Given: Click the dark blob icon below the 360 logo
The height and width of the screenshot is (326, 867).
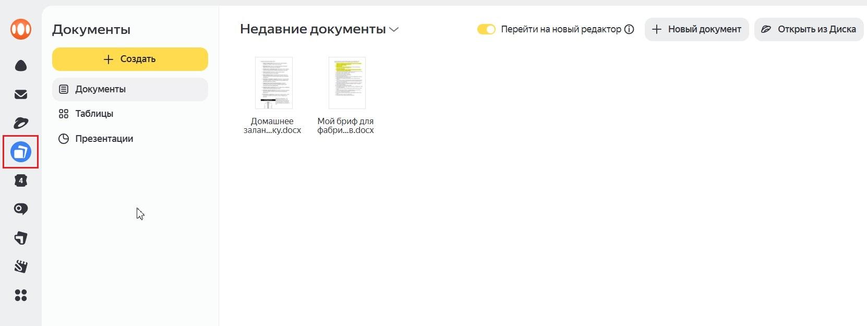Looking at the screenshot, I should click(21, 66).
